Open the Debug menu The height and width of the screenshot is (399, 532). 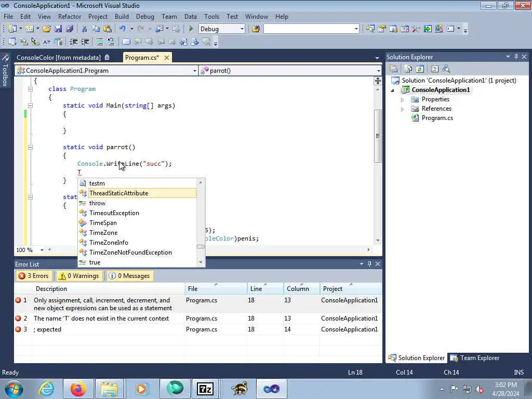145,16
